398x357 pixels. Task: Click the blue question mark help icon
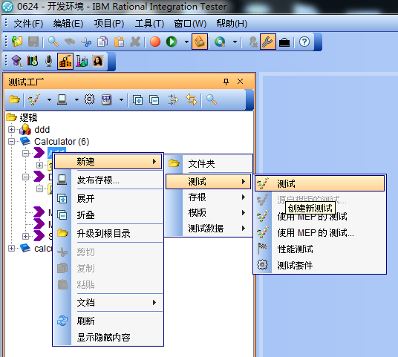(304, 42)
